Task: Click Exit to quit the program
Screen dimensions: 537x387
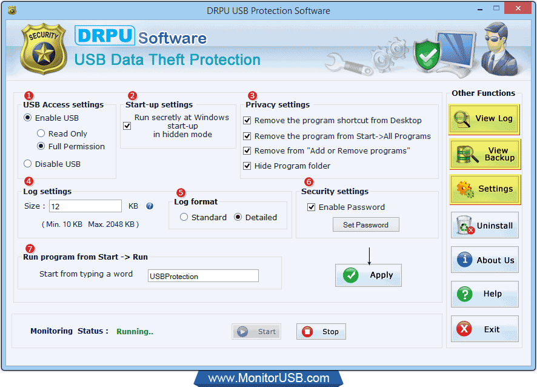Action: (x=485, y=329)
